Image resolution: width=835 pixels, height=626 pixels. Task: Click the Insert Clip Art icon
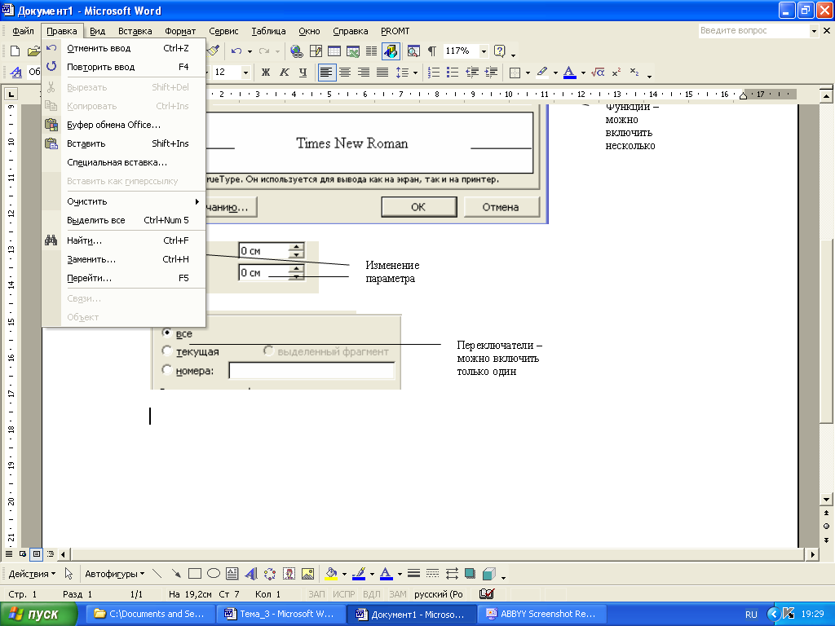point(289,573)
